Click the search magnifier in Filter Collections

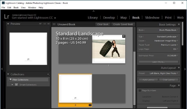tap(10, 79)
